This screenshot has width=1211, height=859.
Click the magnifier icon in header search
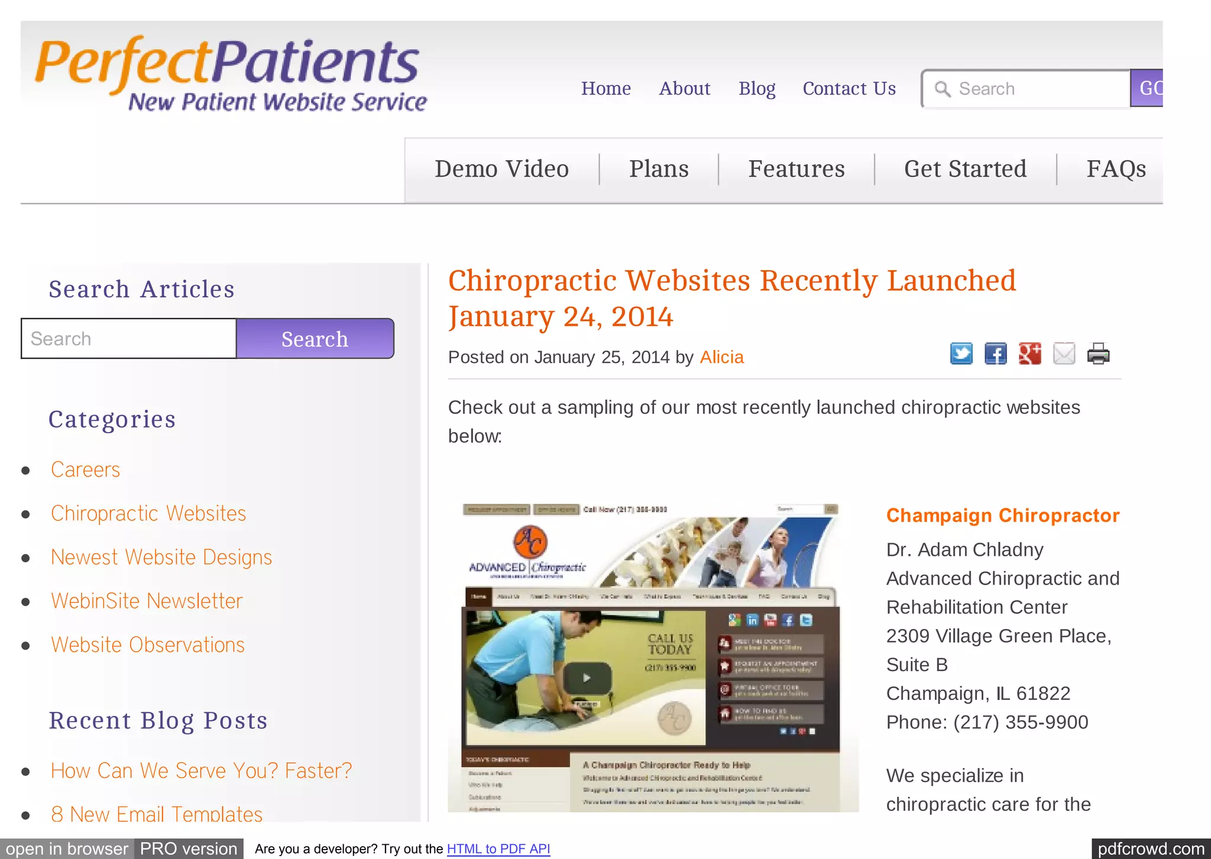pyautogui.click(x=943, y=89)
